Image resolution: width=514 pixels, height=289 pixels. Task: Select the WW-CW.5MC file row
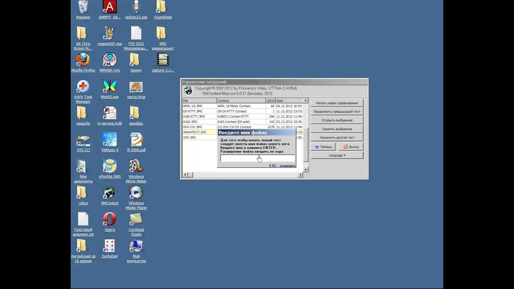[243, 127]
